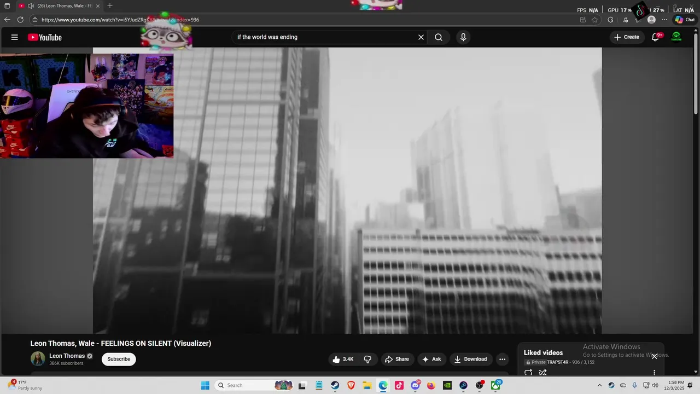The height and width of the screenshot is (394, 700).
Task: Open File Explorer from the taskbar
Action: coord(367,385)
